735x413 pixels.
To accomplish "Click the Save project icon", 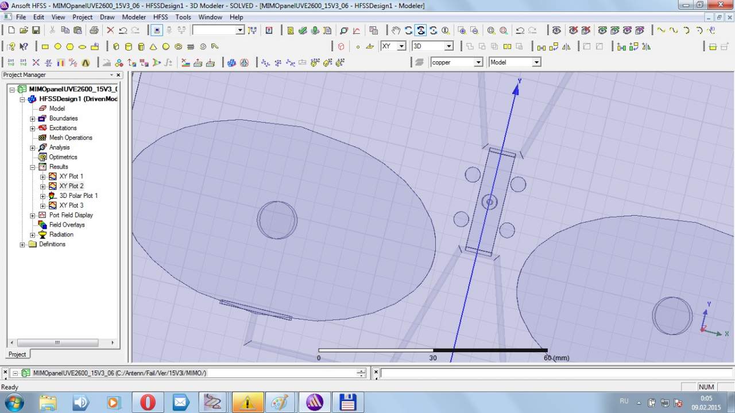I will (x=36, y=30).
